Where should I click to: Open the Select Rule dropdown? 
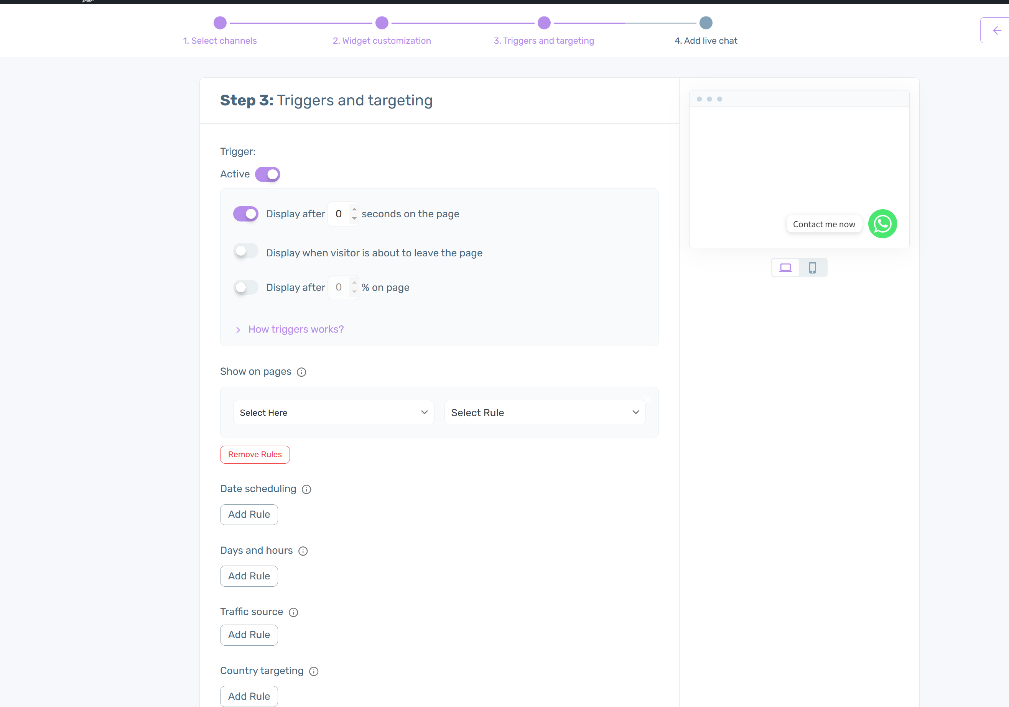[x=545, y=412]
